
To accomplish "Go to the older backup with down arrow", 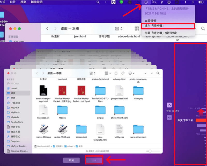I will tap(169, 117).
